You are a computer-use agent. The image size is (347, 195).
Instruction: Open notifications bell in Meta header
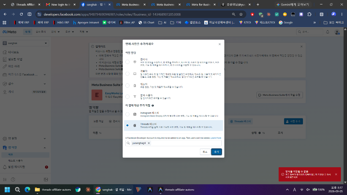click(x=328, y=32)
